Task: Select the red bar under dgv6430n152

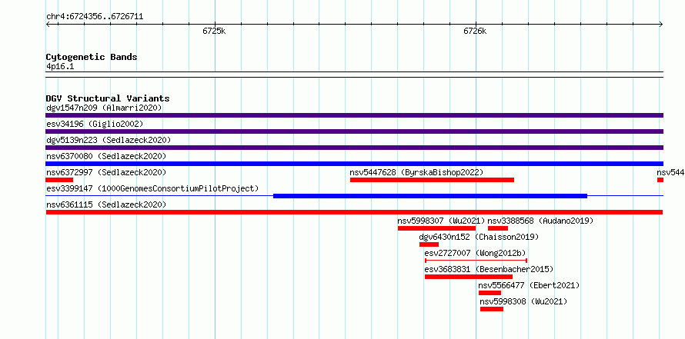Action: tap(429, 244)
